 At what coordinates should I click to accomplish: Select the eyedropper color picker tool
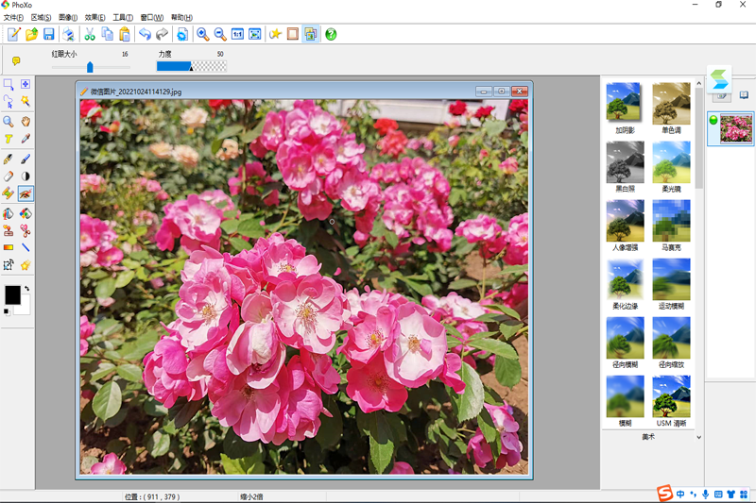[26, 140]
